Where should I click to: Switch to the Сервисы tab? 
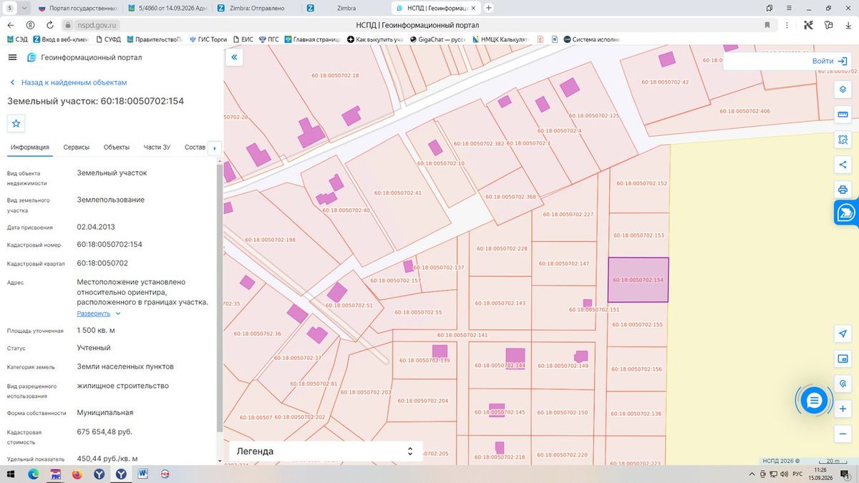[77, 147]
